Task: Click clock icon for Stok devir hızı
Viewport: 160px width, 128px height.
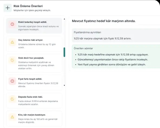Action: [12, 60]
